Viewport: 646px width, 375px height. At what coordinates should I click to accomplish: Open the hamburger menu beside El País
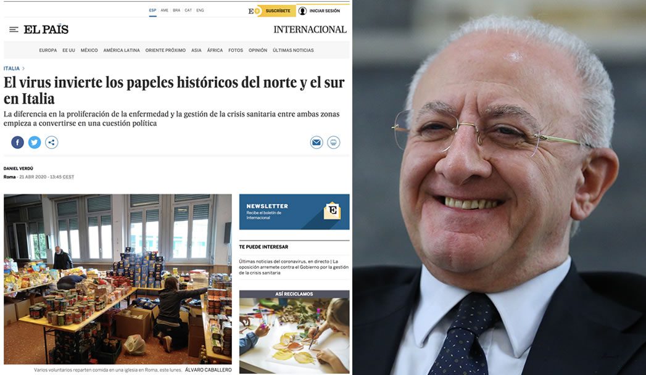[x=14, y=30]
